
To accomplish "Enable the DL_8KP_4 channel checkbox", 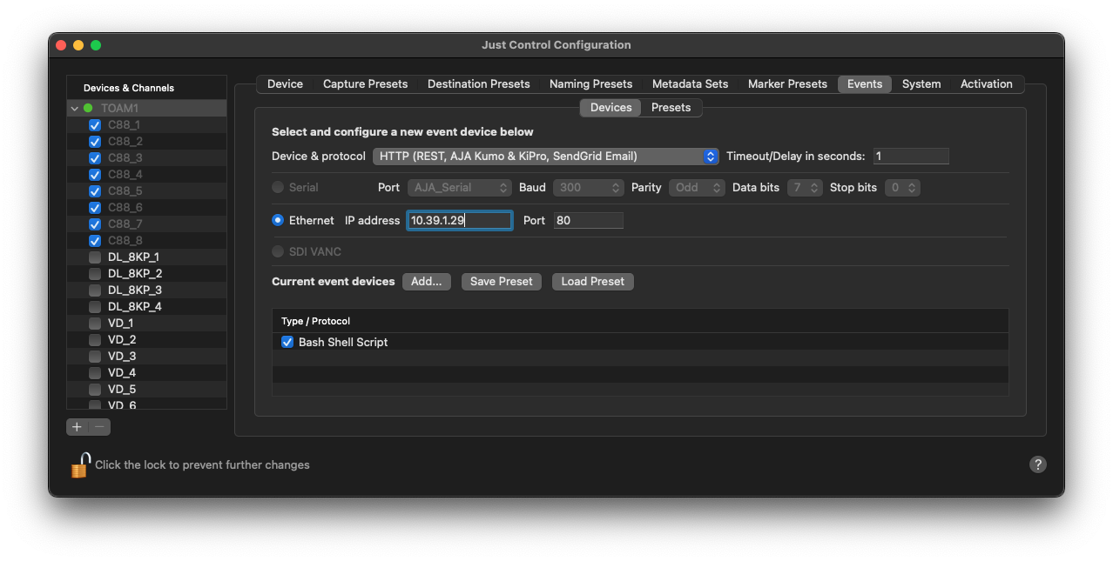I will pyautogui.click(x=95, y=307).
